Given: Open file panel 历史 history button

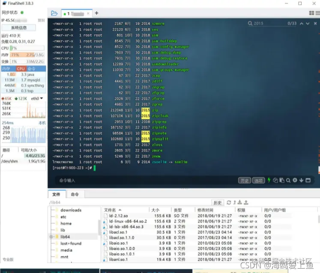Looking at the screenshot, I should coord(217,203).
